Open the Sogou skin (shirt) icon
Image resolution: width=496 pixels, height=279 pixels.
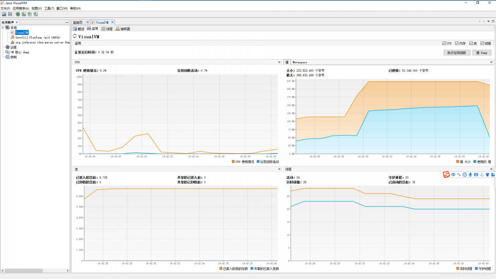(x=487, y=175)
